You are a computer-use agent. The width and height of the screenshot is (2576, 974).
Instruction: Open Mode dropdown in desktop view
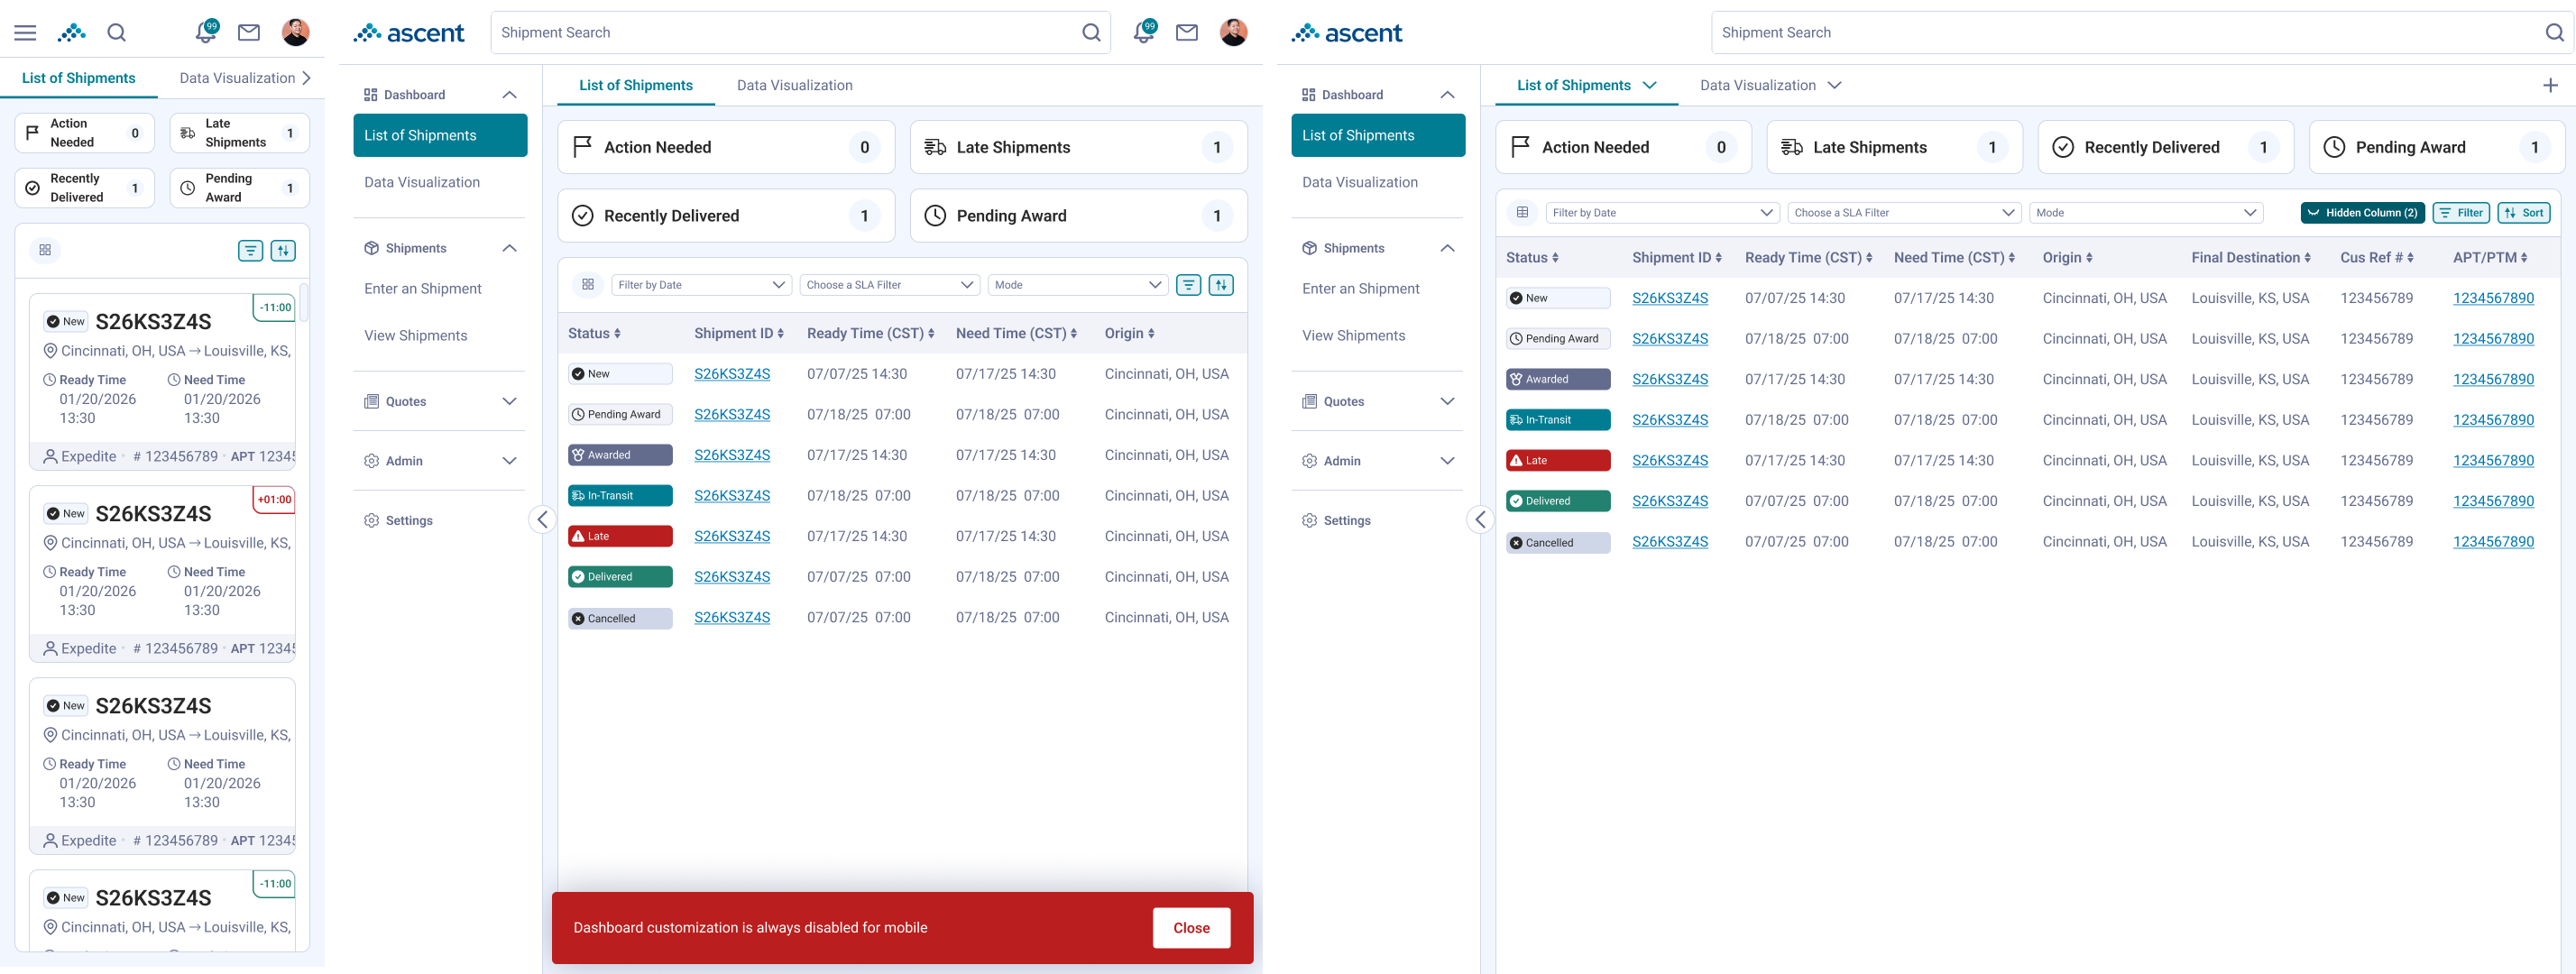click(2145, 212)
